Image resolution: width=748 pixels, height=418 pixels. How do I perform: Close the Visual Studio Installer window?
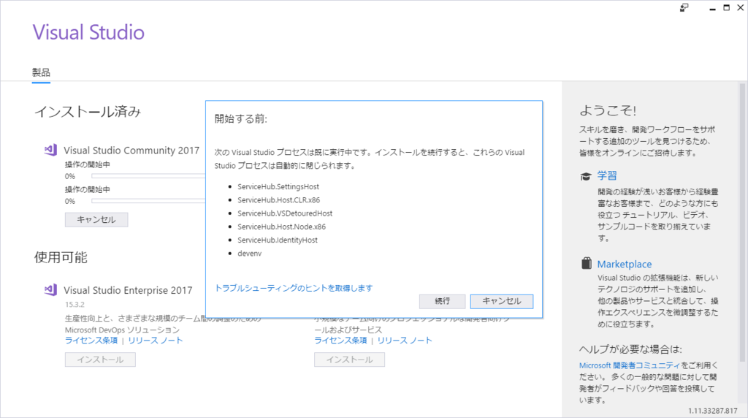click(741, 7)
